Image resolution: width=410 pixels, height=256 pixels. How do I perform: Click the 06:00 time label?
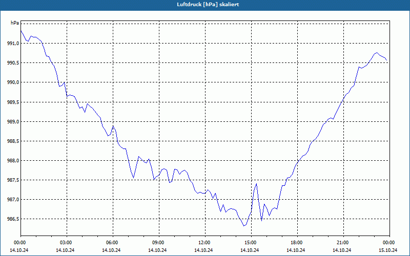pyautogui.click(x=113, y=243)
